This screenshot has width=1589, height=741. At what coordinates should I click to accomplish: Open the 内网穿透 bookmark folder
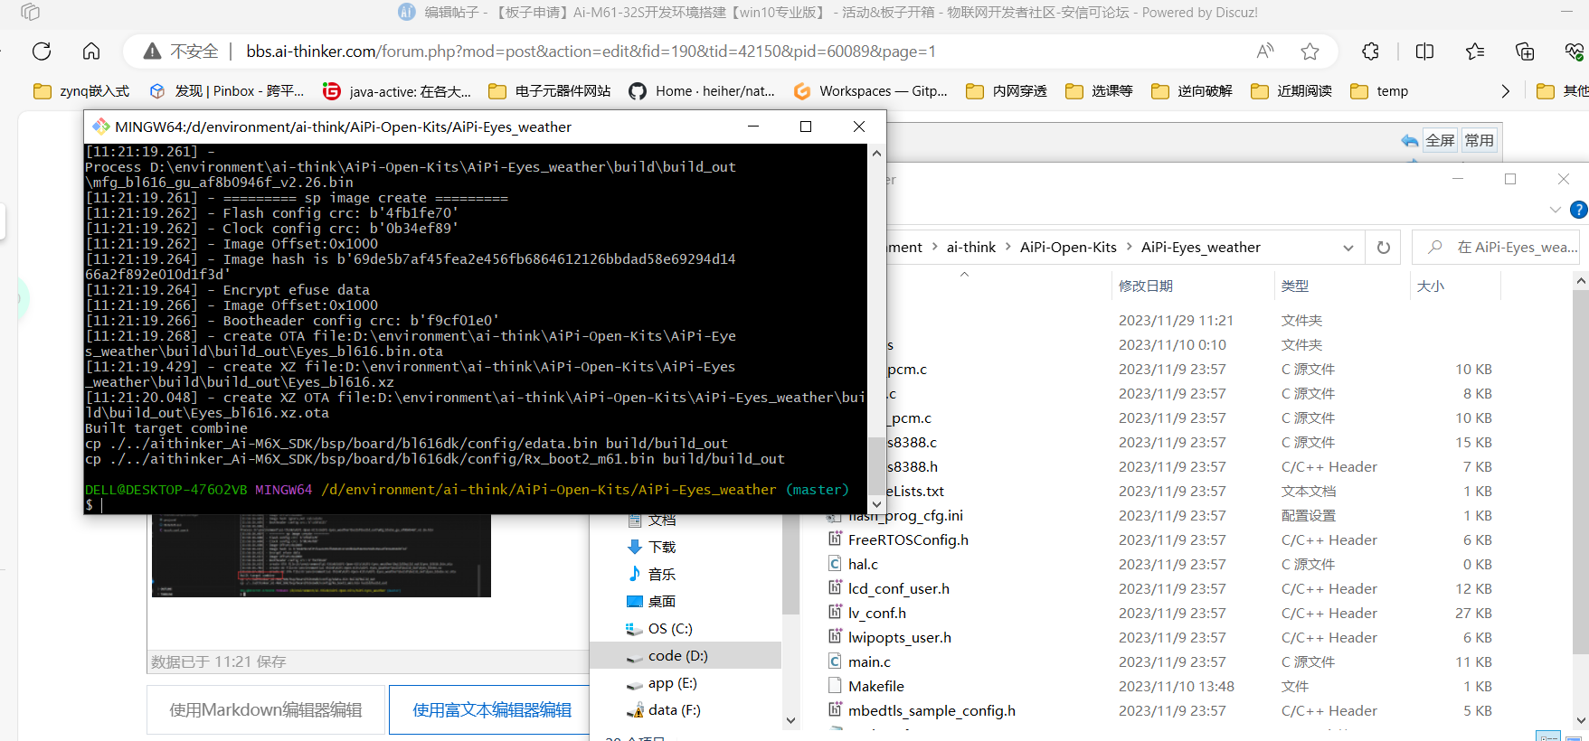click(1007, 91)
